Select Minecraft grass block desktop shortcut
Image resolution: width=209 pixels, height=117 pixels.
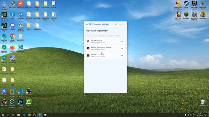click(x=186, y=15)
